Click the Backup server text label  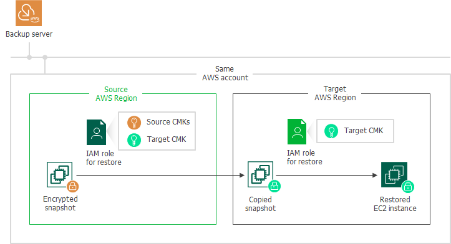click(29, 34)
